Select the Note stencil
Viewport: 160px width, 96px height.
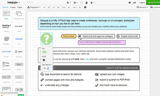click(x=6, y=15)
